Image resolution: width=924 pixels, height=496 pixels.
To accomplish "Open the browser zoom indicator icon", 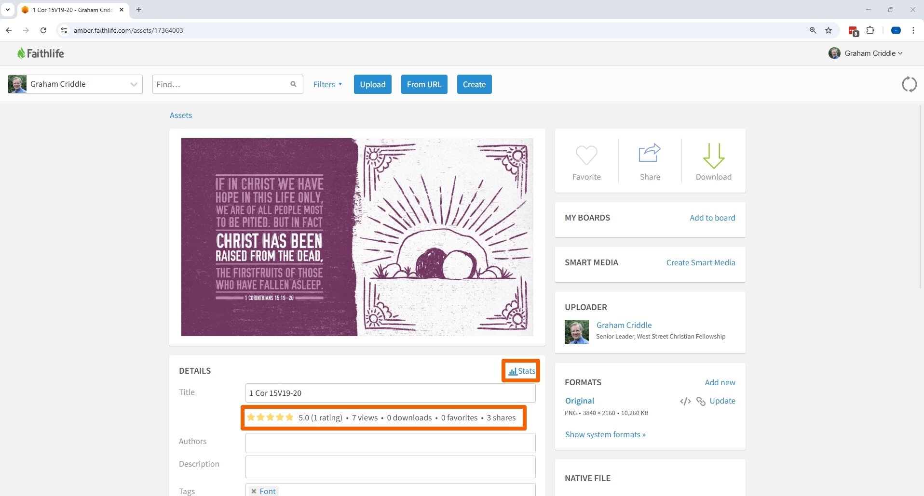I will (x=813, y=30).
